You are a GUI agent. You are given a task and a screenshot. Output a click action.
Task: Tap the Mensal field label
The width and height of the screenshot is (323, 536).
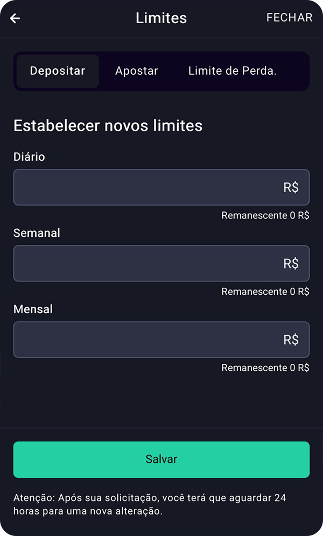coord(33,309)
